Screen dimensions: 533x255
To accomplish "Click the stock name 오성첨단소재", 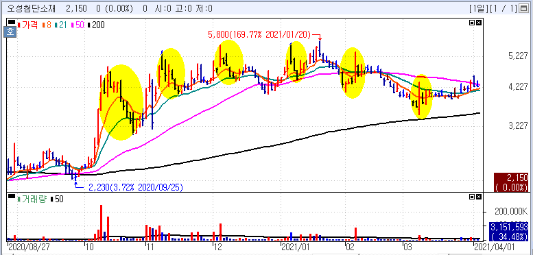I will coord(32,8).
